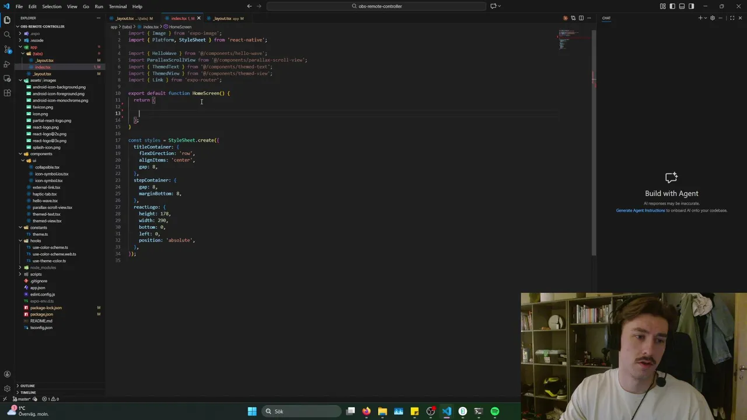This screenshot has height=420, width=747.
Task: Expand the TIMELINE section
Action: point(58,393)
